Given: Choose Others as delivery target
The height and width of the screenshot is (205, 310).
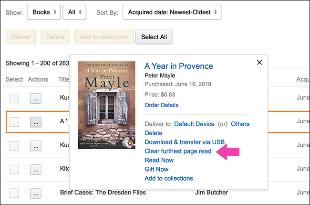Looking at the screenshot, I should click(x=240, y=124).
